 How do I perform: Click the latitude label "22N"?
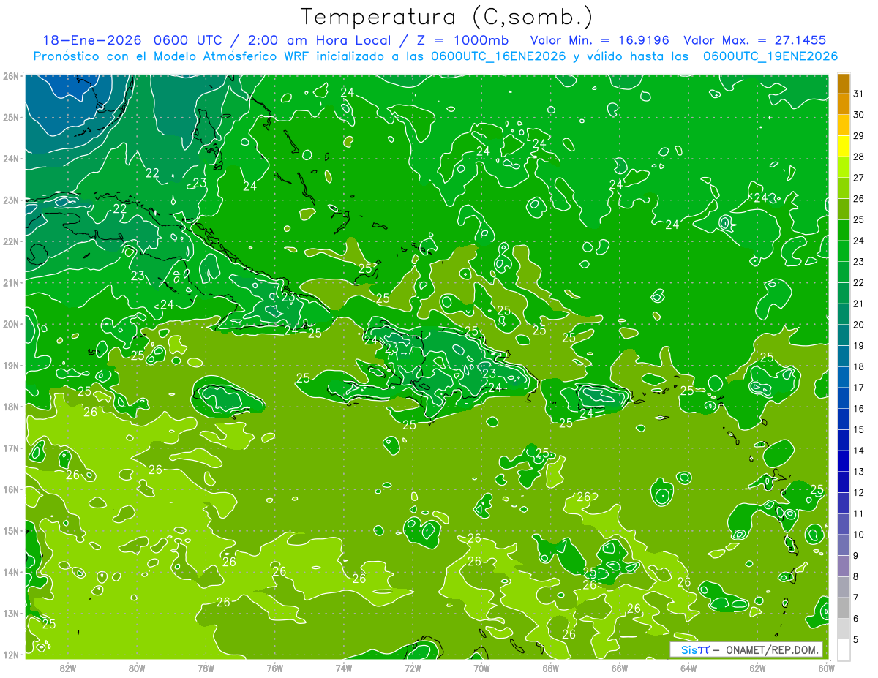click(x=11, y=241)
